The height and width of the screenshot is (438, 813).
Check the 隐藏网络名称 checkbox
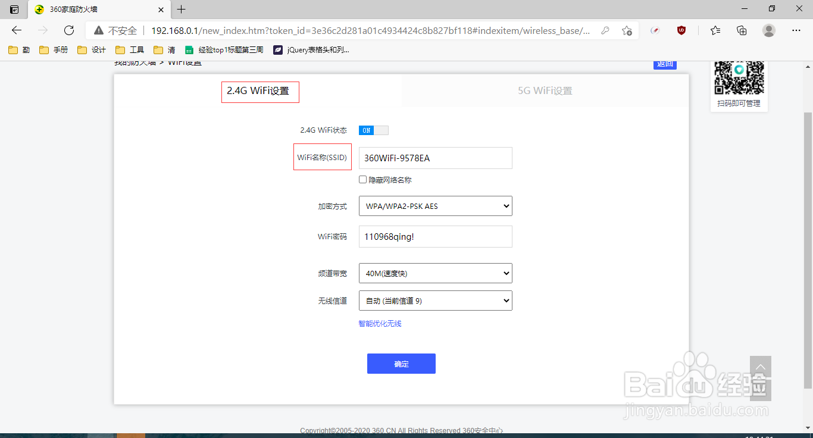pyautogui.click(x=362, y=180)
